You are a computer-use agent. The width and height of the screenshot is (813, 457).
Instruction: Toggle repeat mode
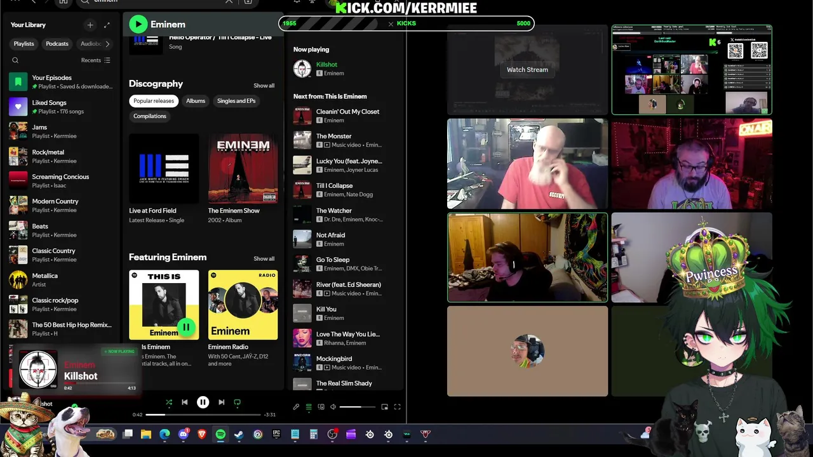click(237, 402)
